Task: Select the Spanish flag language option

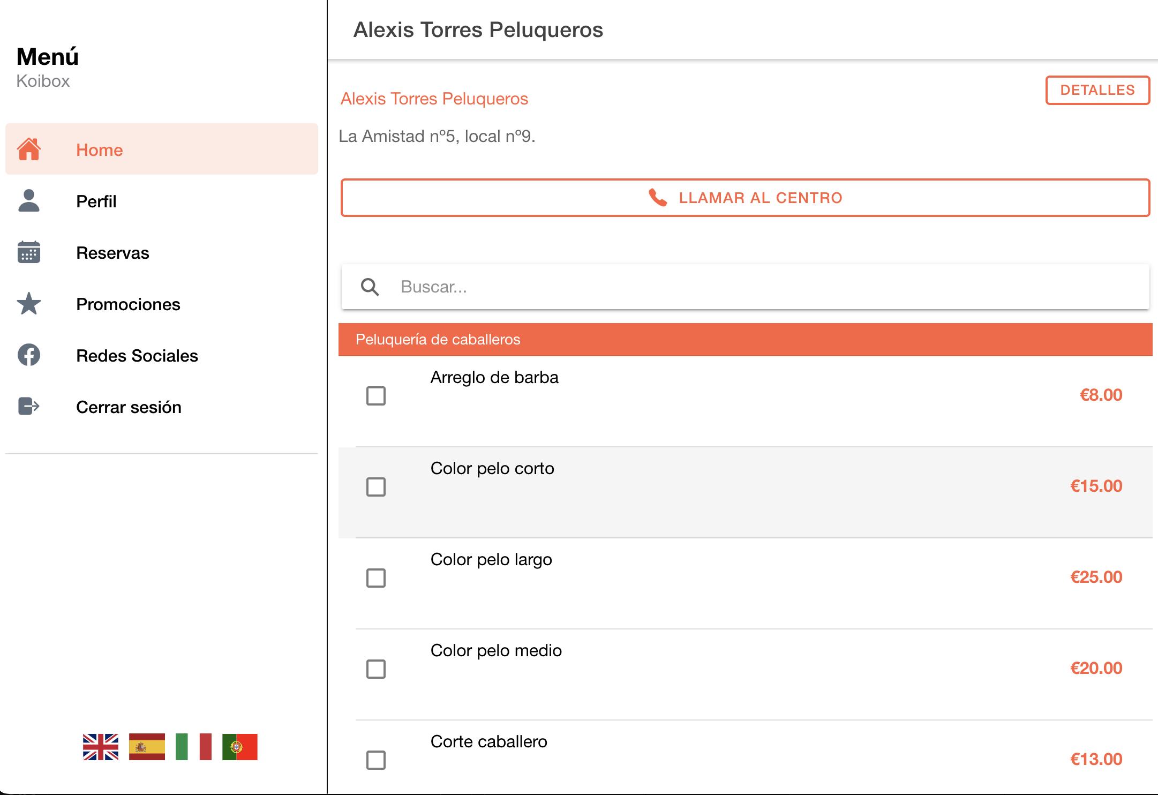Action: point(147,747)
